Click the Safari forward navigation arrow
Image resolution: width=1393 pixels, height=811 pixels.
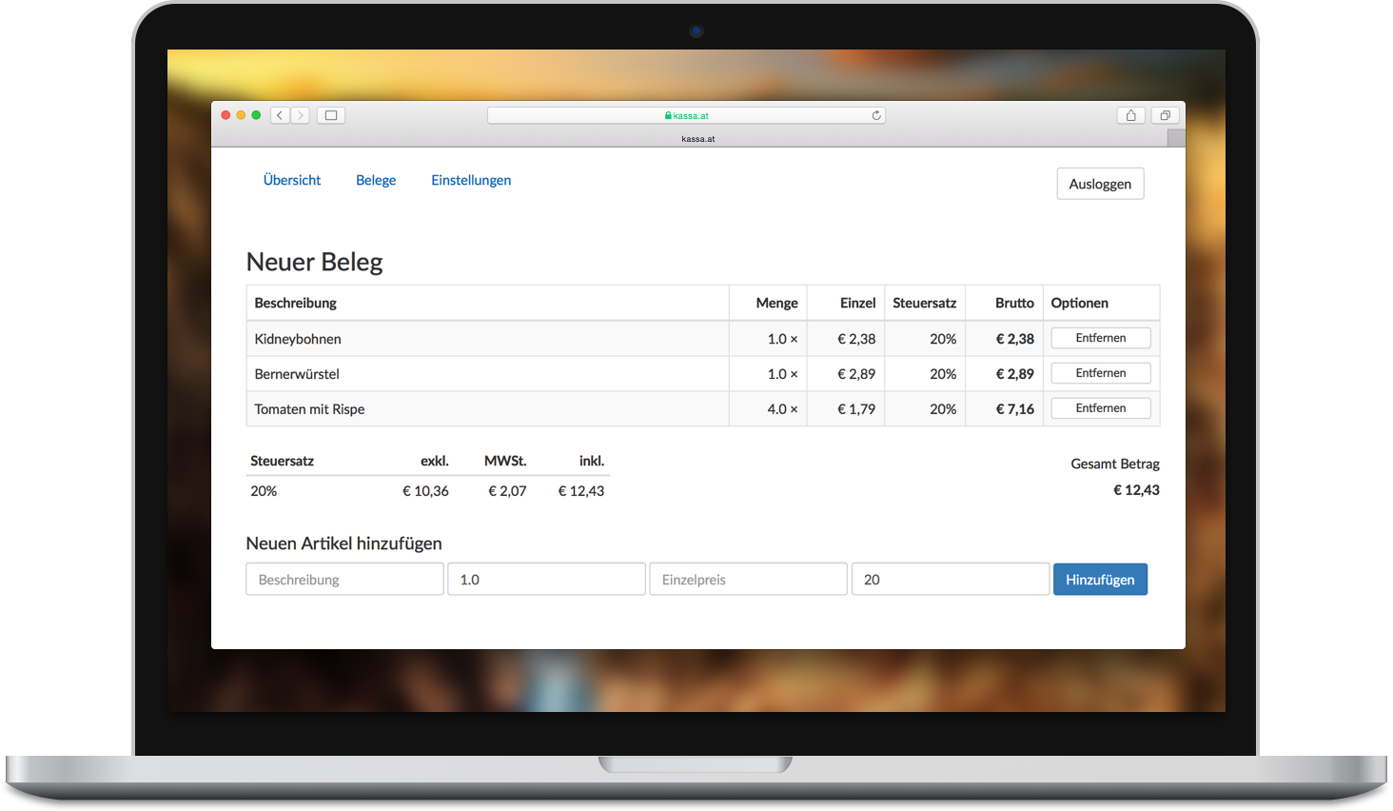tap(301, 115)
